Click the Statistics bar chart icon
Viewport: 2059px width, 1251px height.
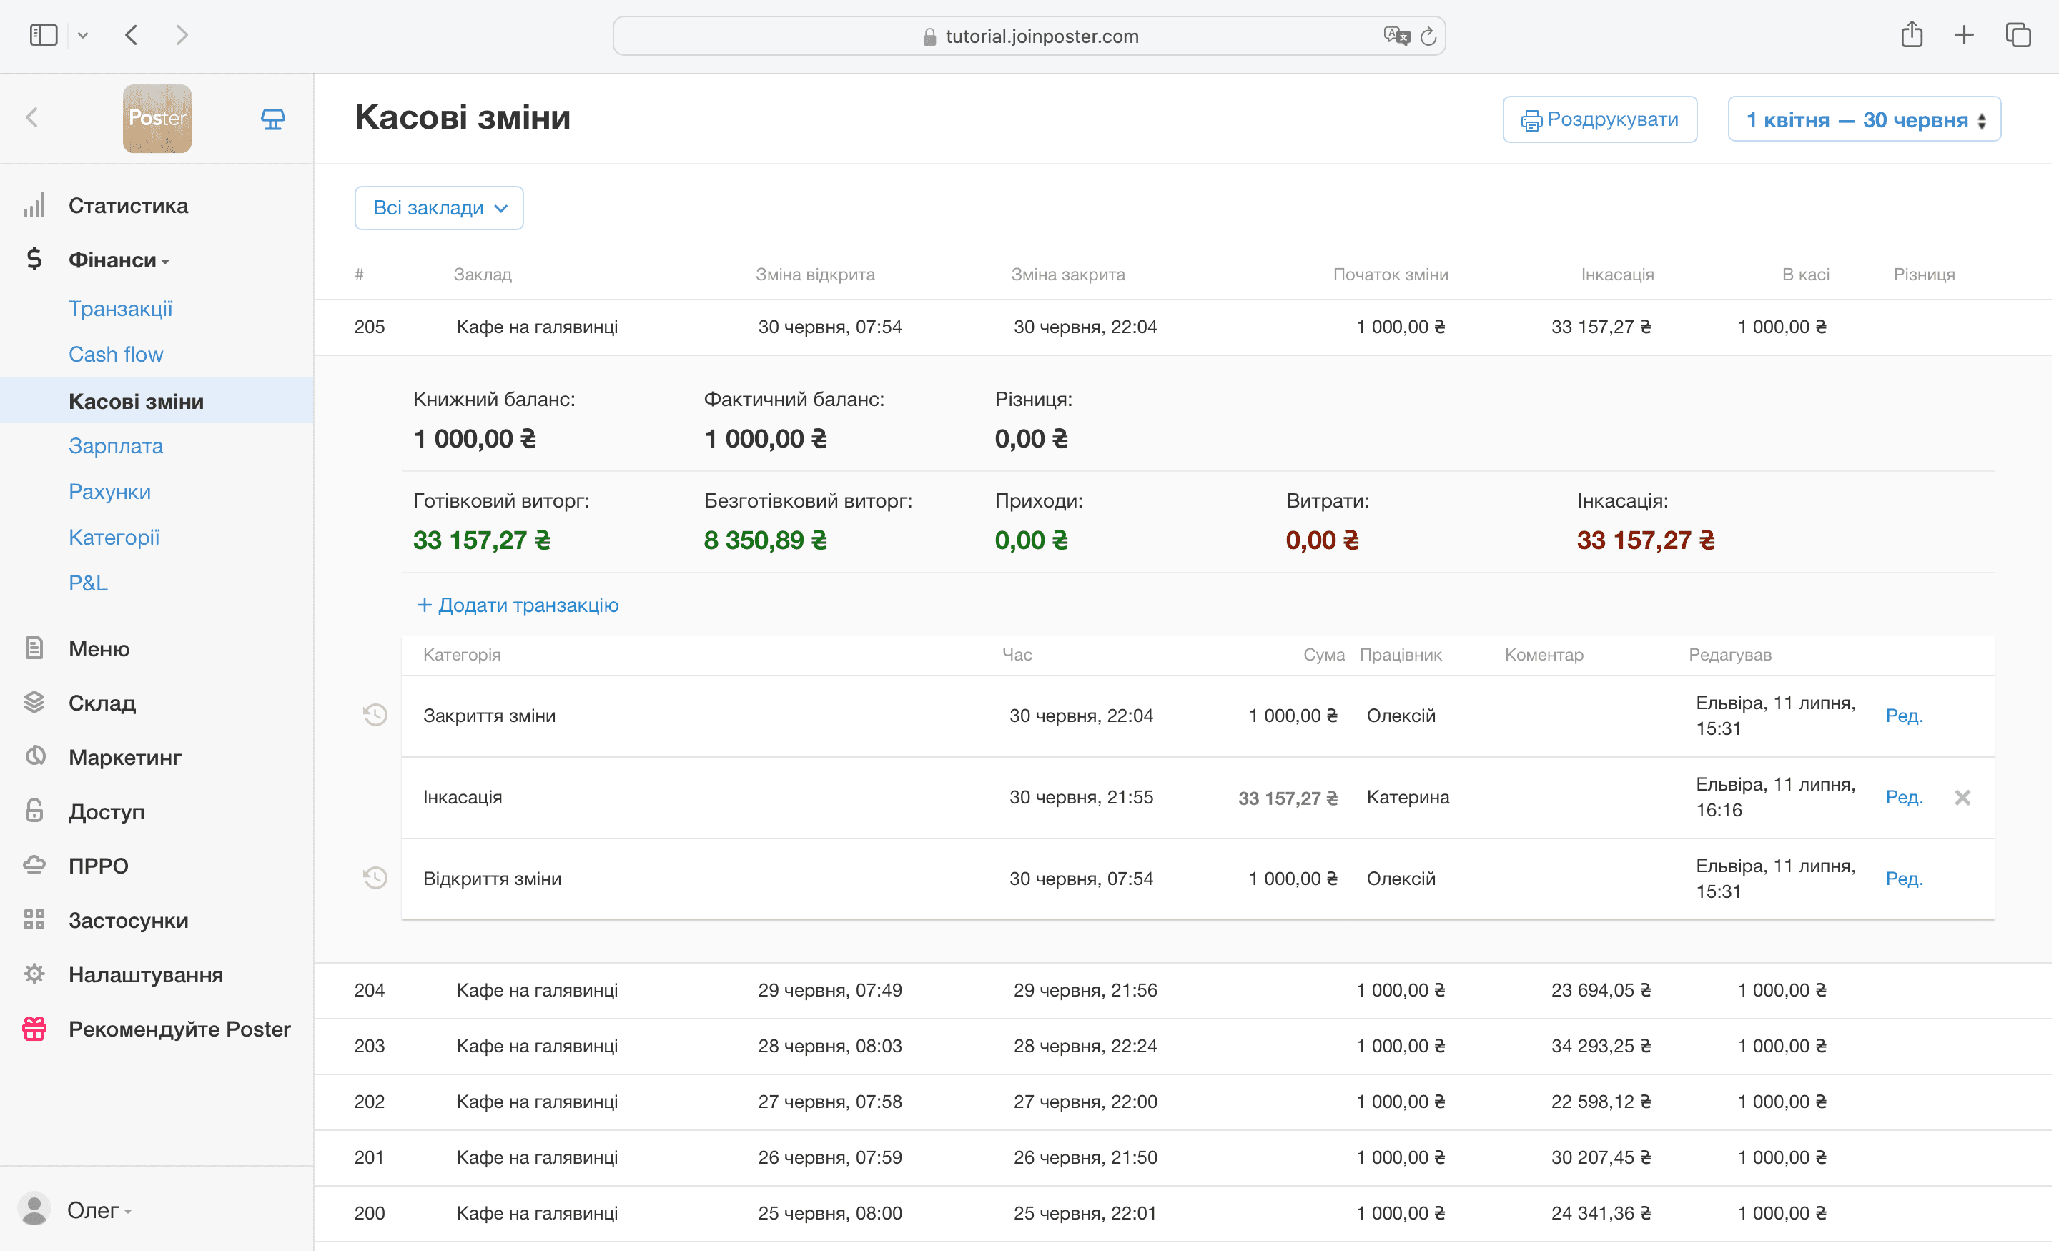click(34, 206)
